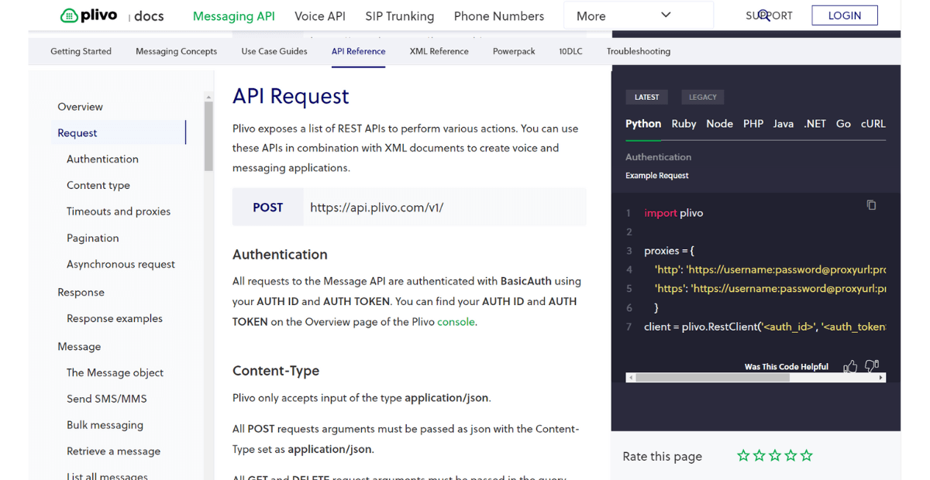This screenshot has width=930, height=480.
Task: Select Java code language tab
Action: pyautogui.click(x=784, y=123)
